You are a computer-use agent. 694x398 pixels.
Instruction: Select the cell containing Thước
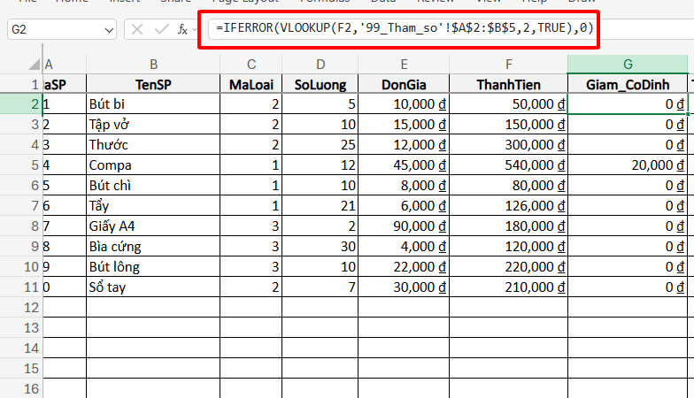[153, 145]
